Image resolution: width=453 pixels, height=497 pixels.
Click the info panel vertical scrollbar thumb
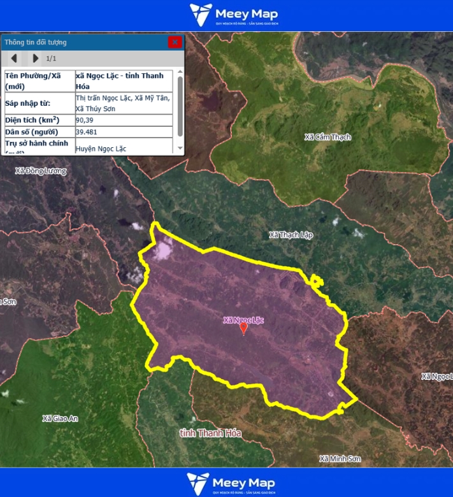click(180, 105)
